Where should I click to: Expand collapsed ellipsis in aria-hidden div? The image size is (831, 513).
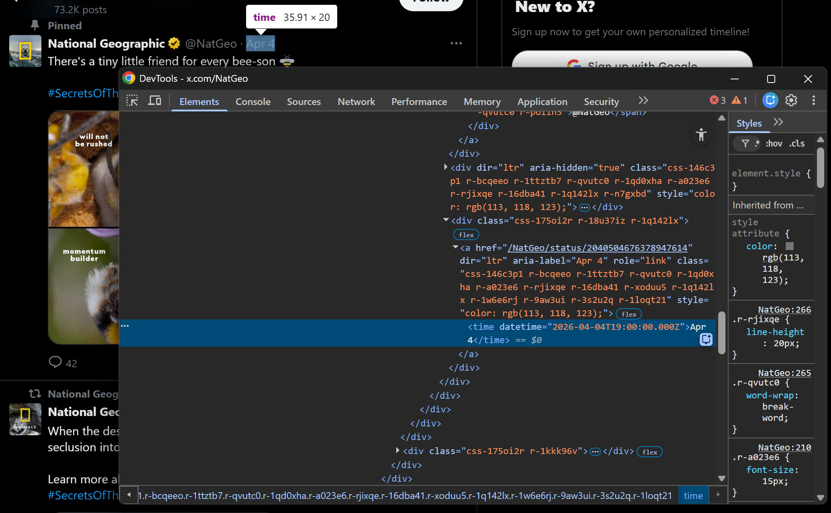click(585, 207)
